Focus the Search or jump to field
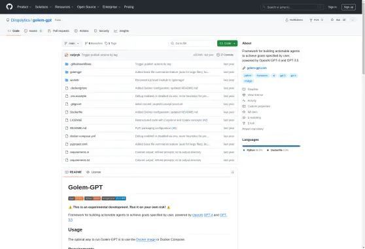Screen dimensions: 365x249 [292, 7]
